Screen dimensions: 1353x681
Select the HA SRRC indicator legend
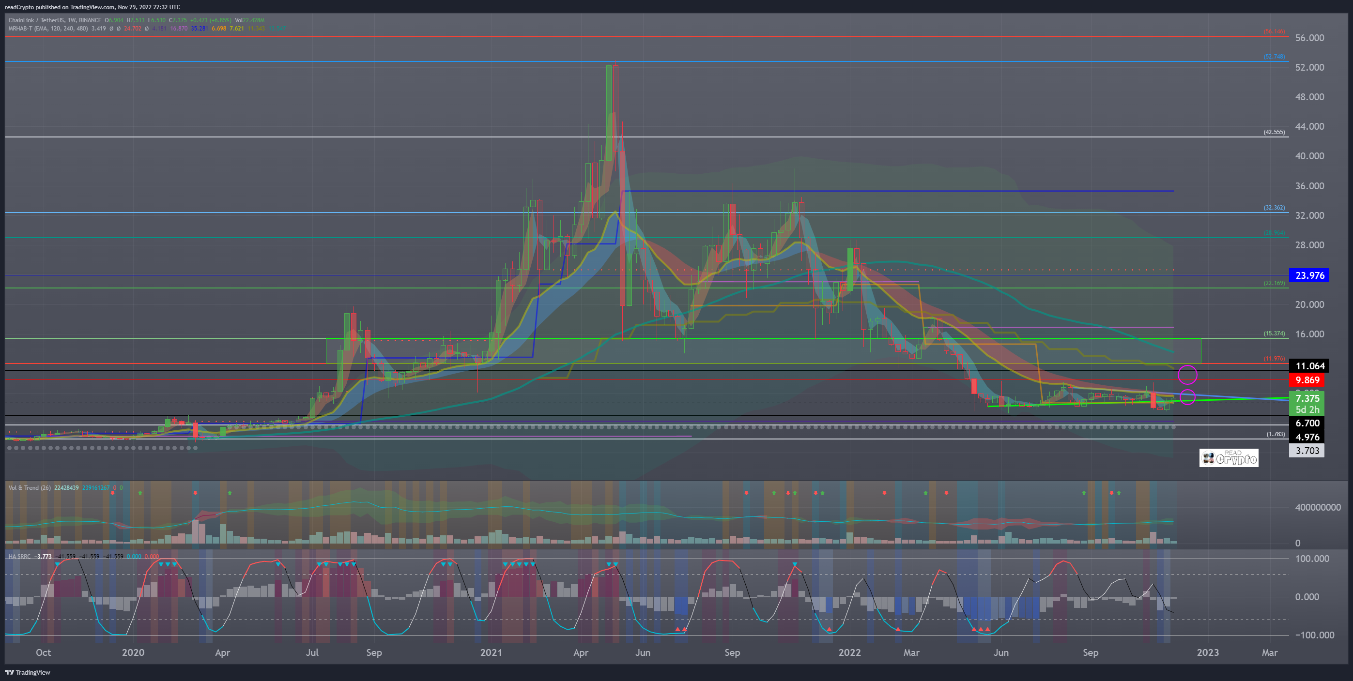pos(19,556)
